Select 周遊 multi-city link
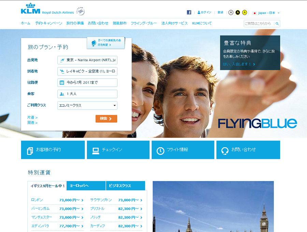 point(32,123)
